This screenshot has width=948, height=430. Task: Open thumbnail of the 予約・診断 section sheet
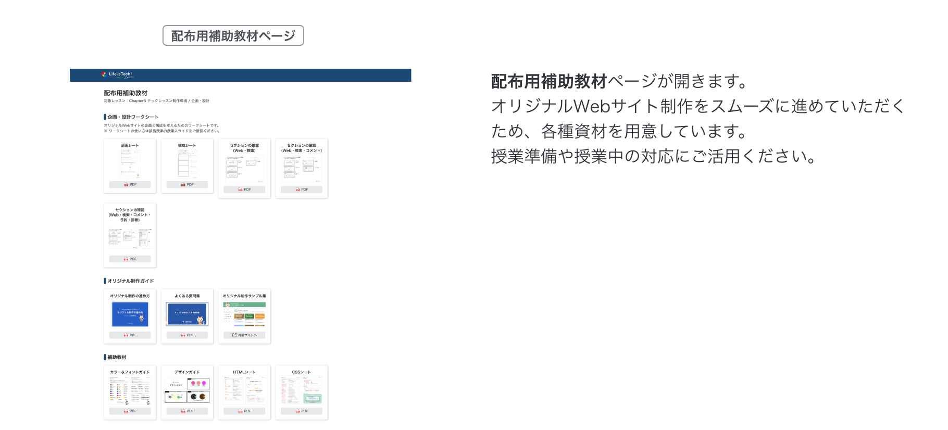[x=130, y=238]
